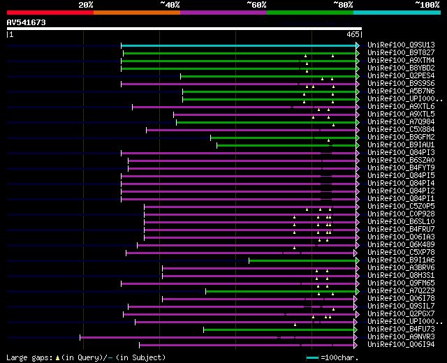
Task: Select the UniRef100_Q9FM65 label
Action: click(x=401, y=283)
